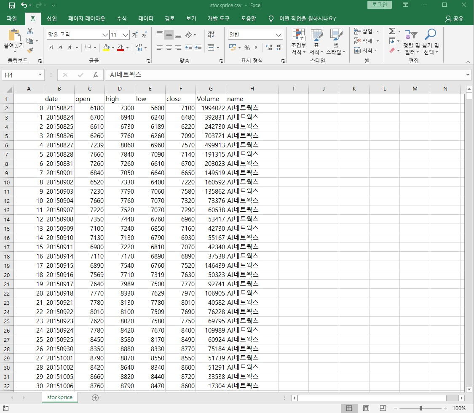Toggle italic formatting
474x413 pixels.
coord(60,48)
